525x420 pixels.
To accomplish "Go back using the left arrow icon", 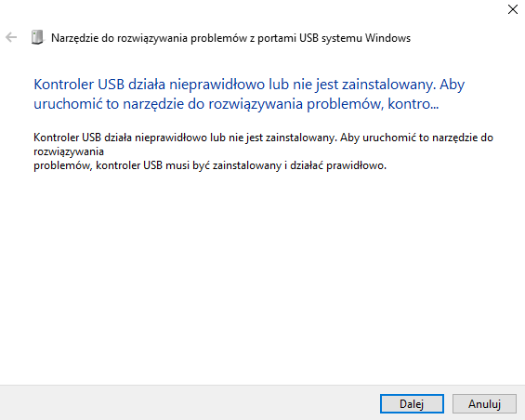I will tap(11, 37).
